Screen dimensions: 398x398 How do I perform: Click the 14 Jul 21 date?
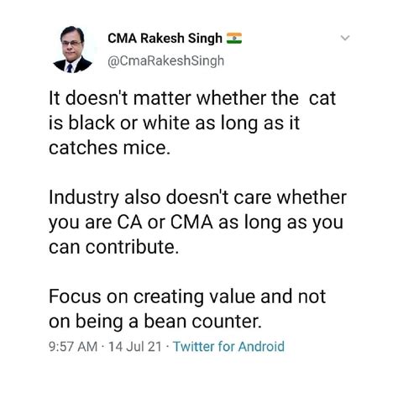tap(135, 347)
